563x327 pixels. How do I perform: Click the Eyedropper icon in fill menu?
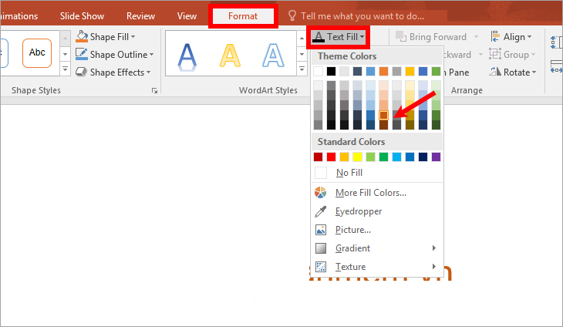[321, 211]
